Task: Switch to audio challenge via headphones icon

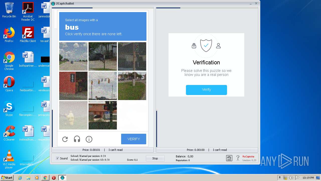Action: coord(77,139)
